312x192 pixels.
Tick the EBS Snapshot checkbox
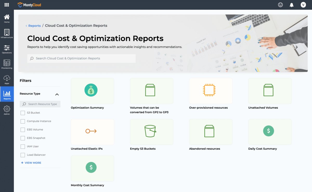point(23,138)
